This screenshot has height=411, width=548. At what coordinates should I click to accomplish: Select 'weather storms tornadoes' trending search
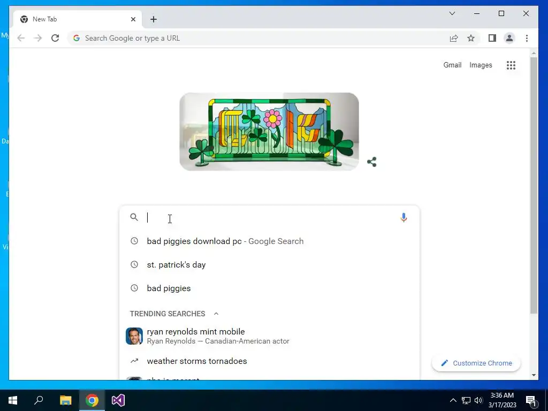click(269, 361)
